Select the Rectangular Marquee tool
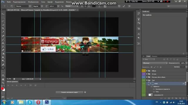The width and height of the screenshot is (188, 105). pyautogui.click(x=3, y=17)
